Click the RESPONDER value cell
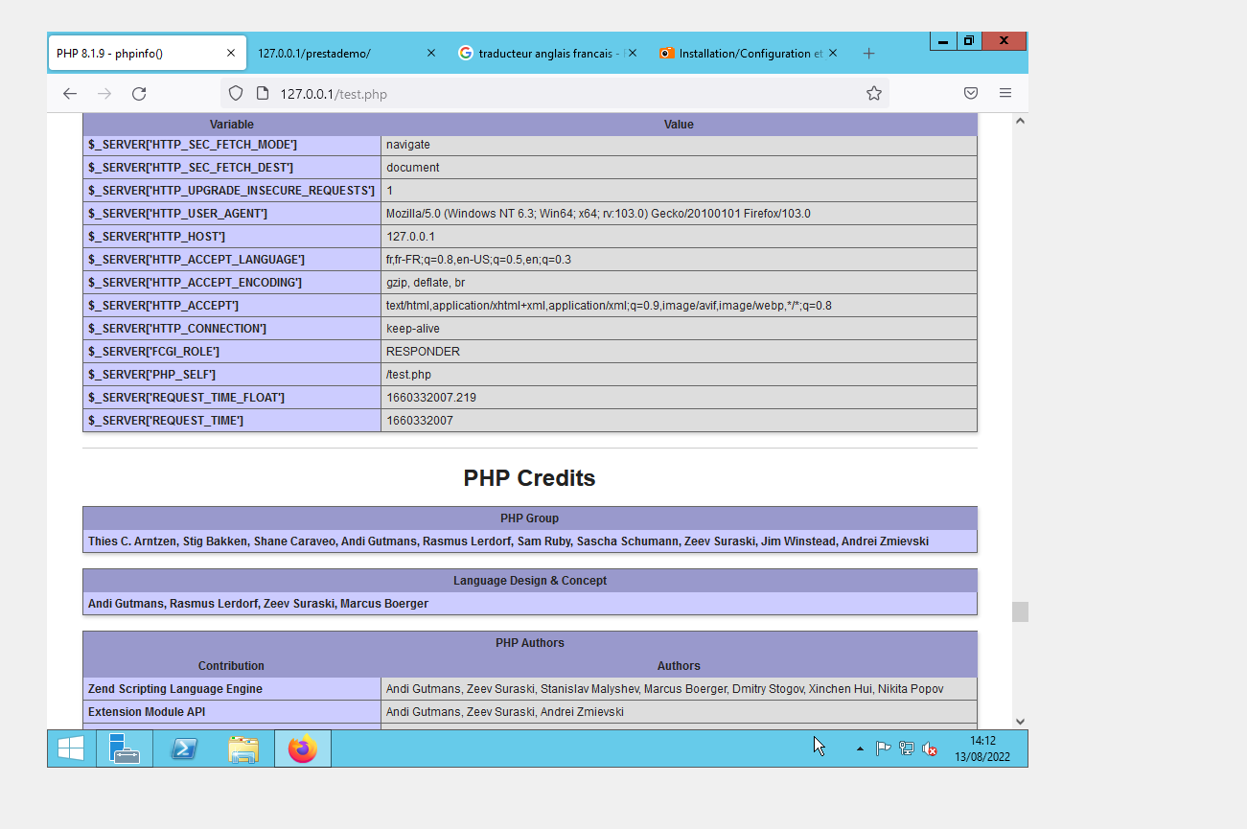The width and height of the screenshot is (1247, 829). [679, 352]
